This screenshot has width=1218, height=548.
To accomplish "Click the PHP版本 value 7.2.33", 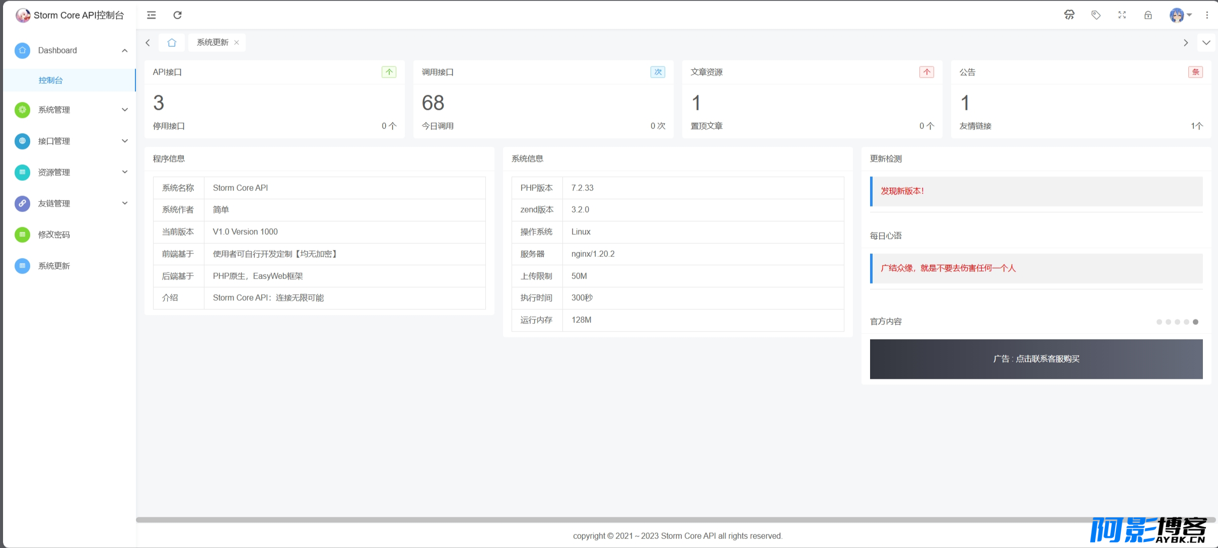I will [x=583, y=188].
